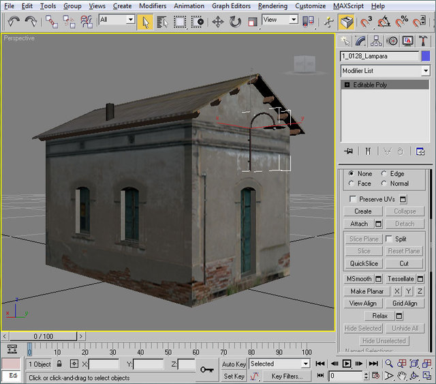Click the Undo arrow icon
Screen dimensions: 436x384
pos(14,22)
